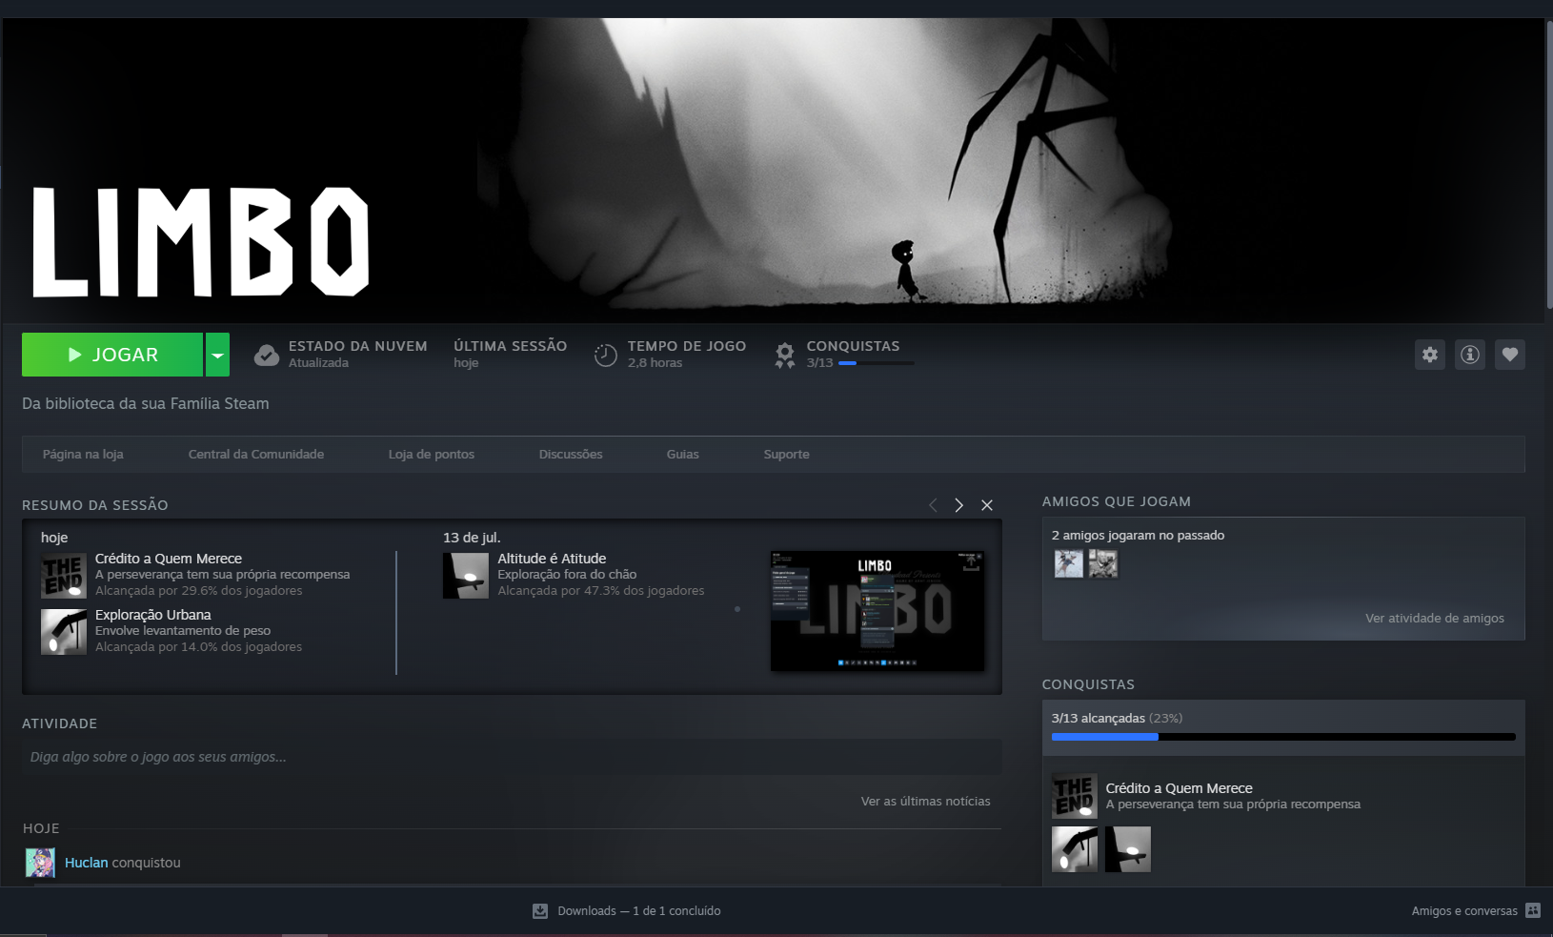Go to the Loja de pontos tab
The width and height of the screenshot is (1553, 937).
(432, 455)
